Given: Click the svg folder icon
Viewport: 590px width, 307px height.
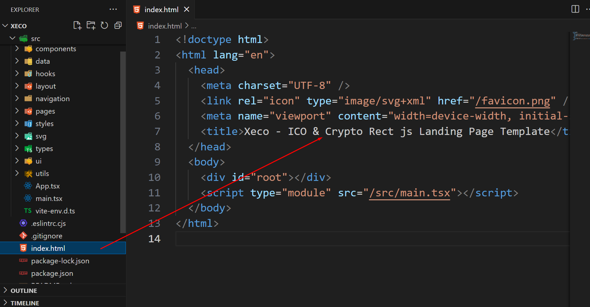Looking at the screenshot, I should [28, 136].
